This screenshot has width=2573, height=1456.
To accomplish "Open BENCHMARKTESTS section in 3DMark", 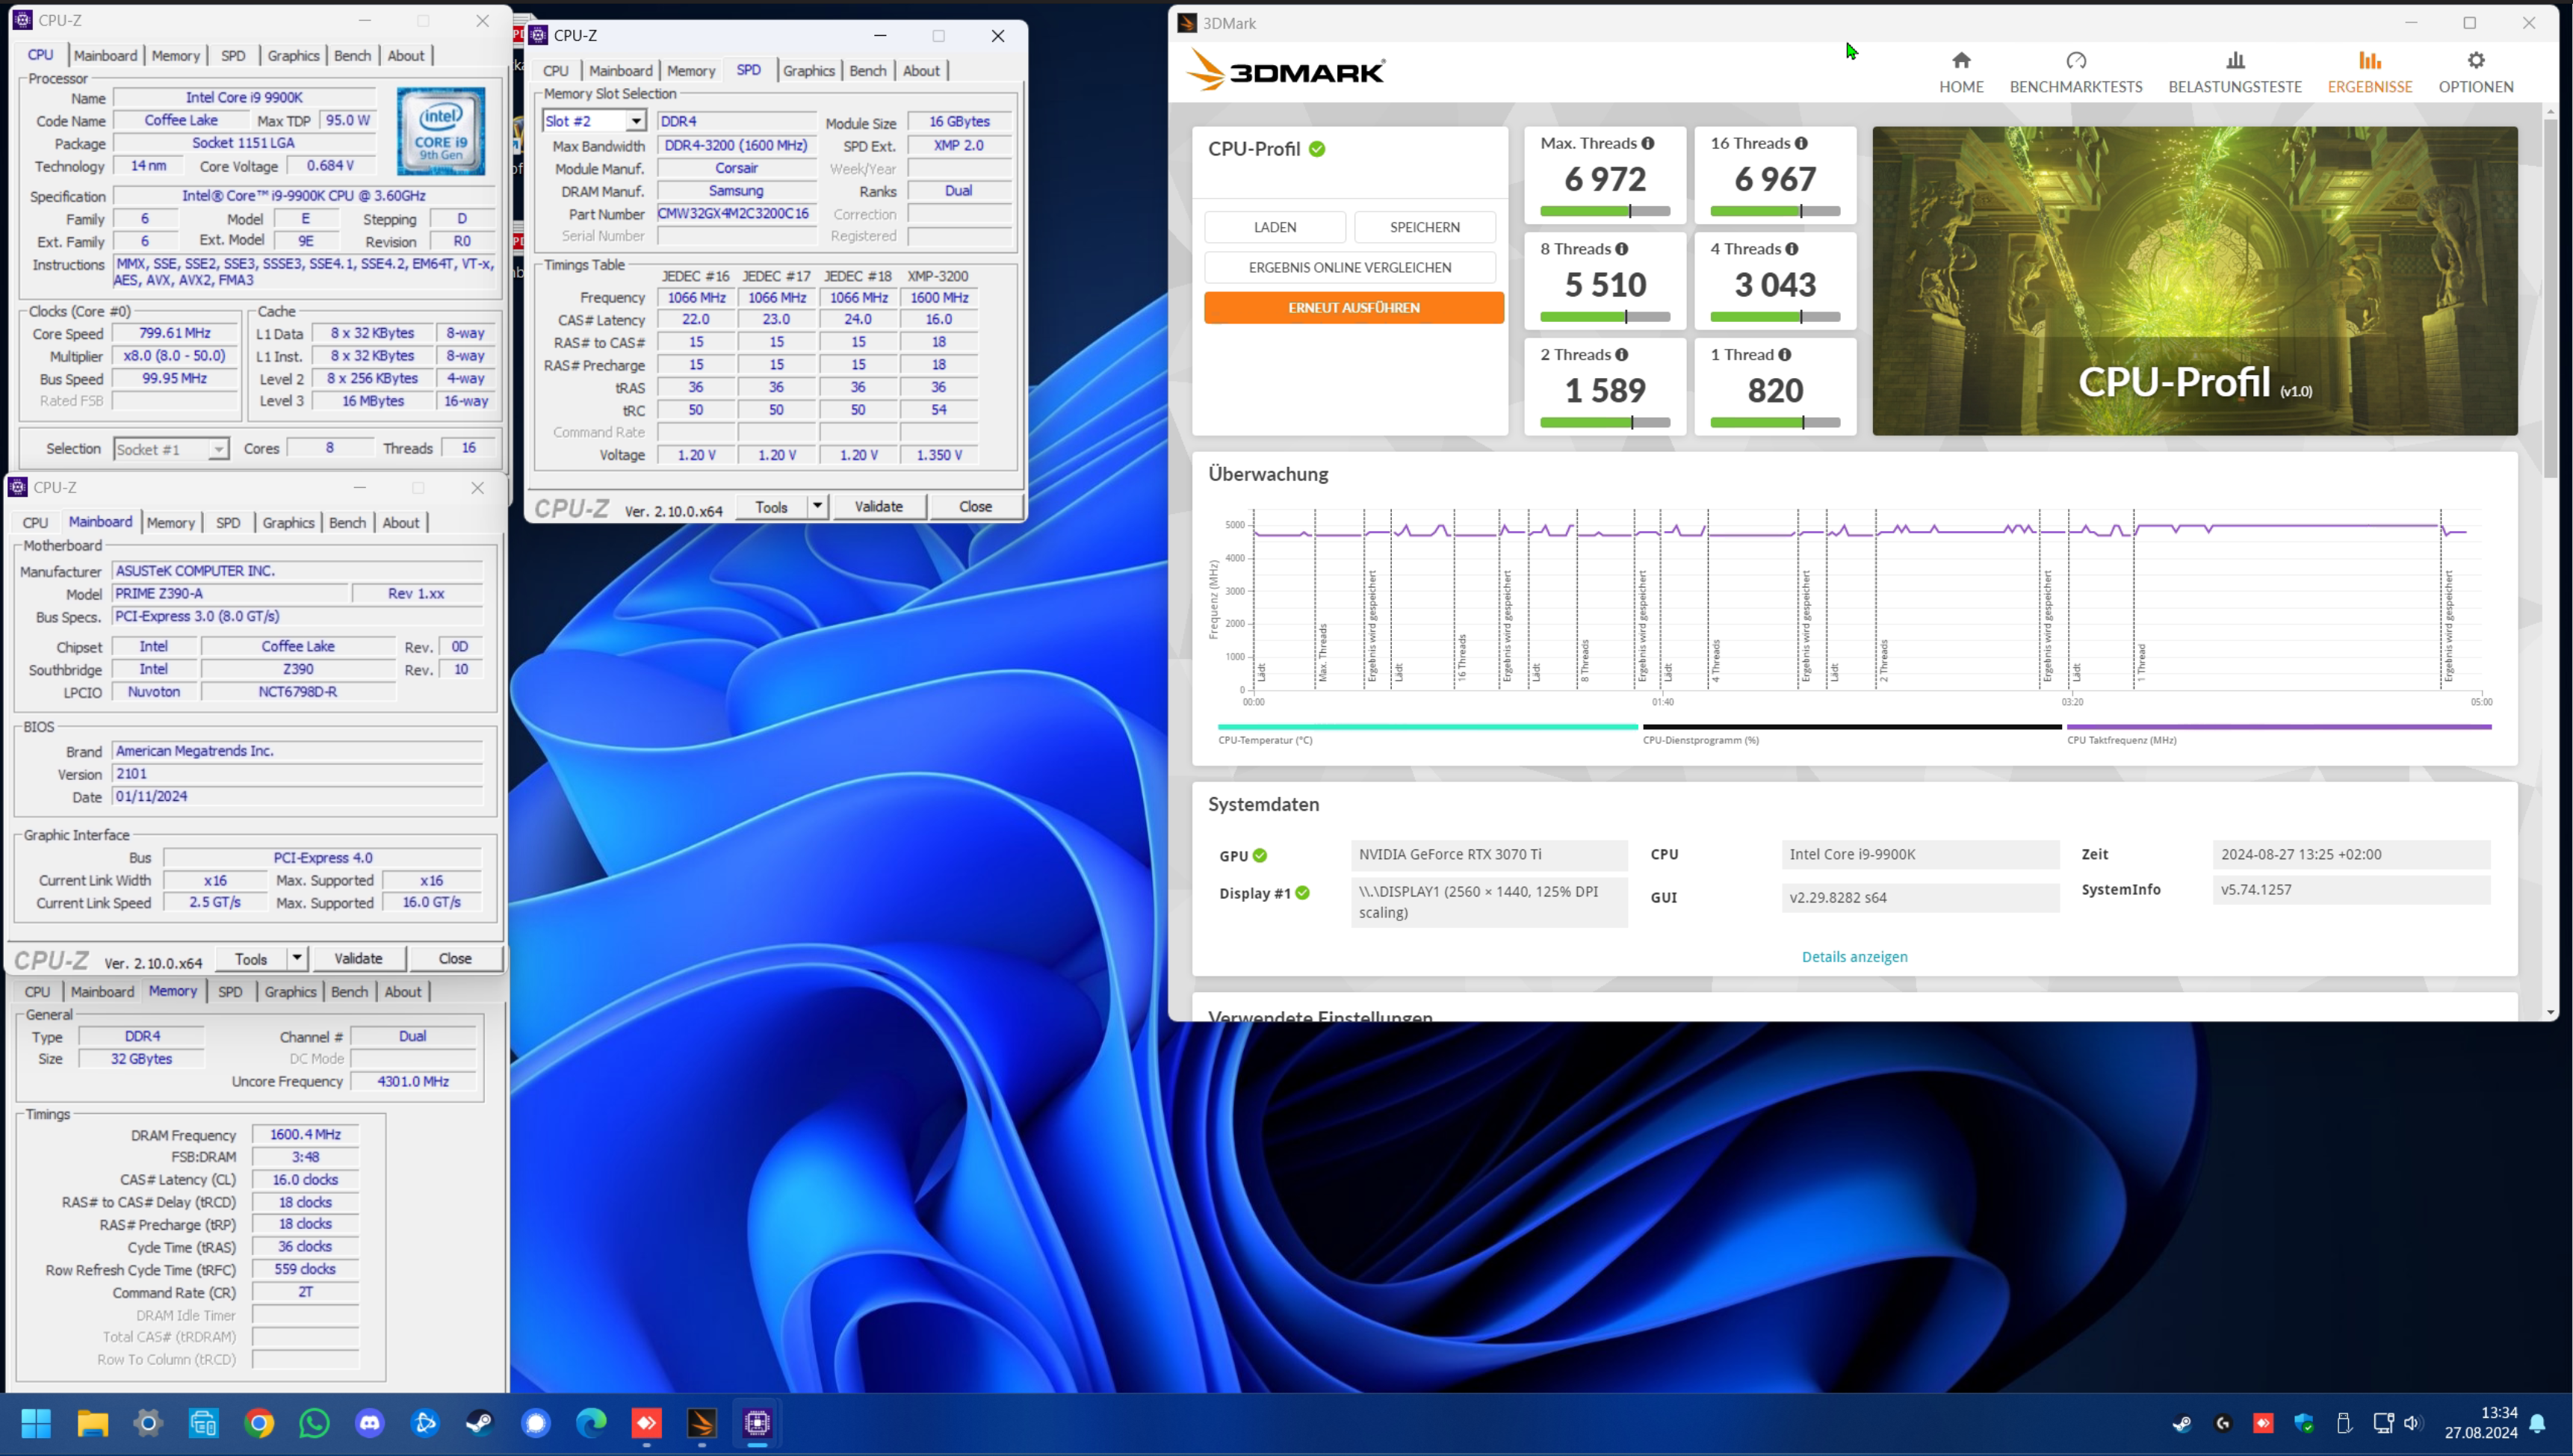I will pos(2075,73).
